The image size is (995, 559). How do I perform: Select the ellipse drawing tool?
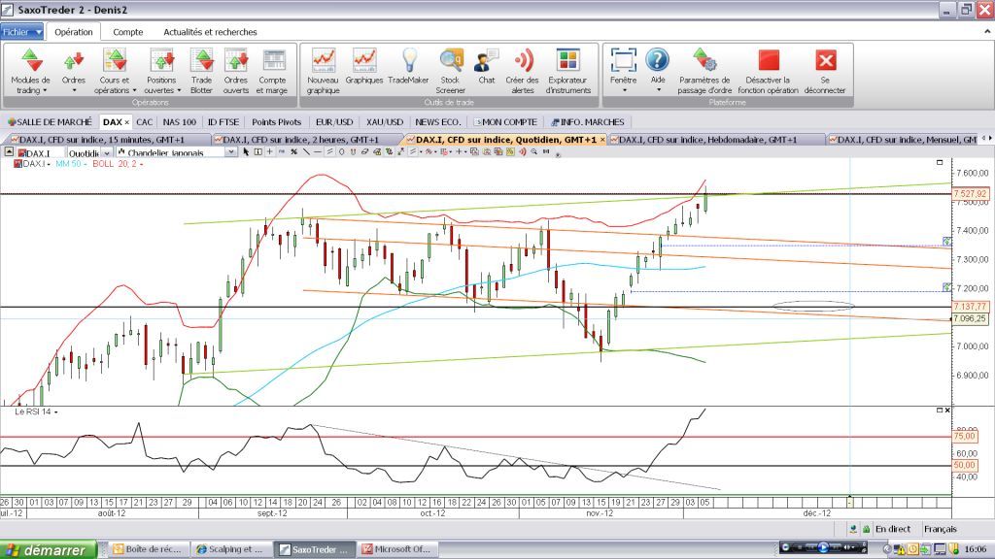pyautogui.click(x=341, y=152)
